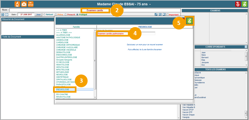
Task: Select the Refusé radio button
Action: tap(45, 15)
